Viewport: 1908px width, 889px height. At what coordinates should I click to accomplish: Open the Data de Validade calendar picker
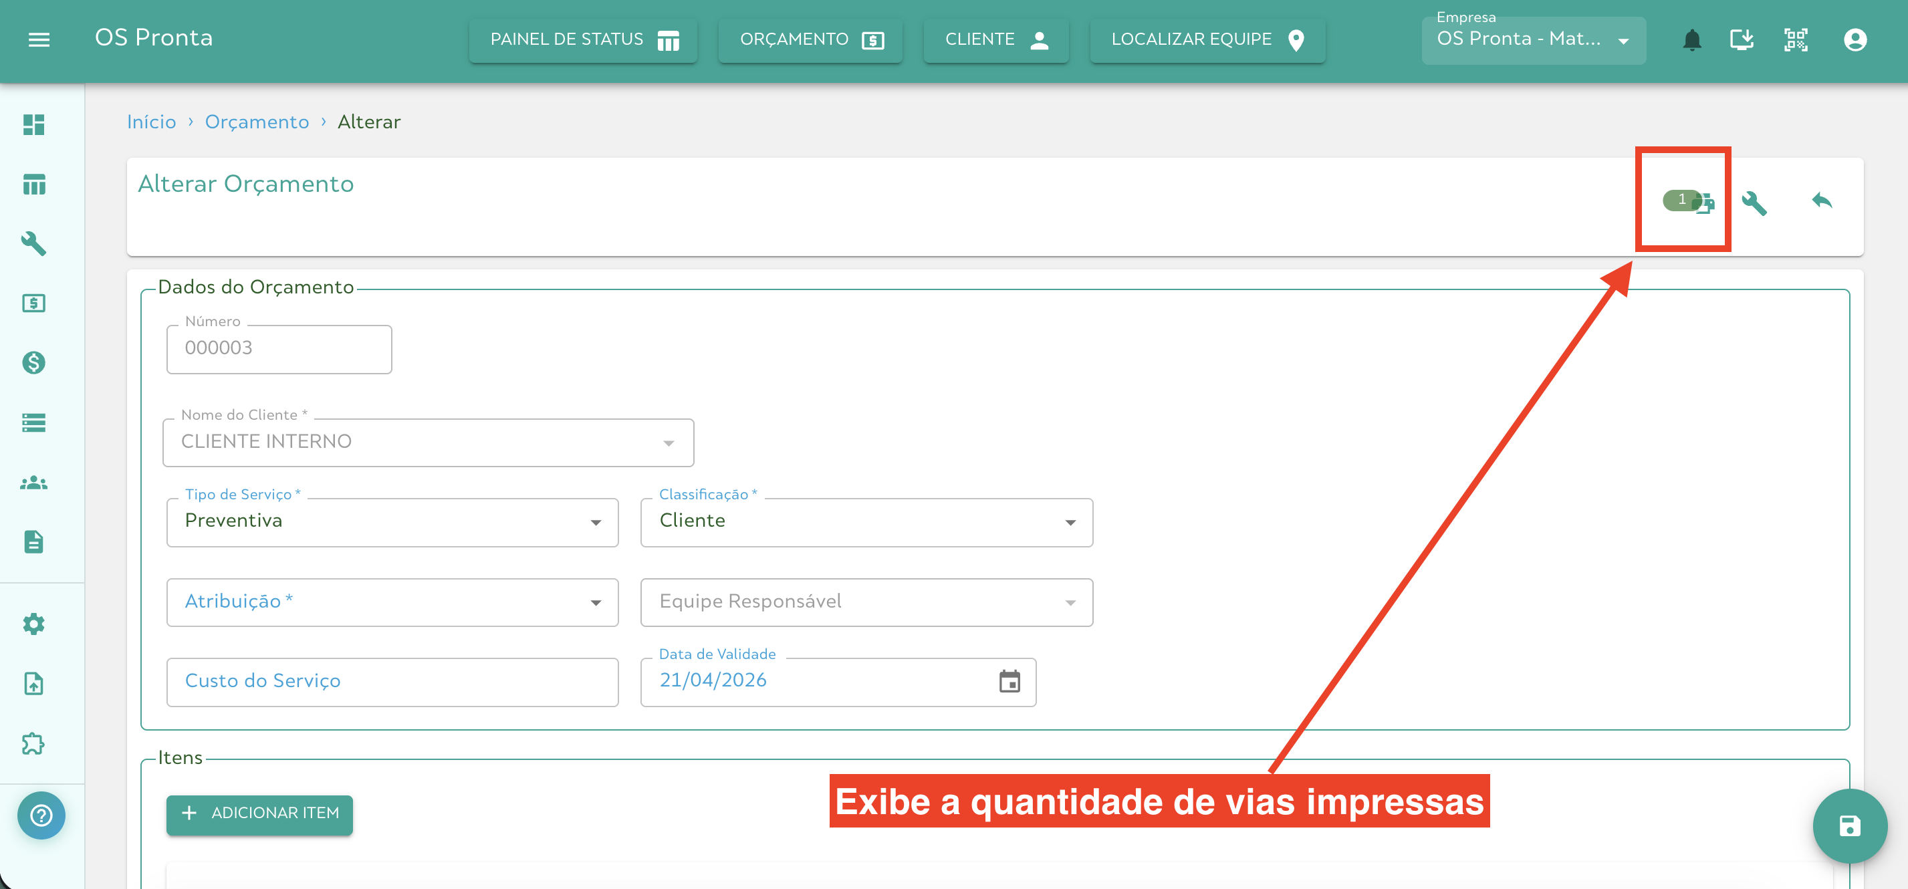tap(1011, 682)
